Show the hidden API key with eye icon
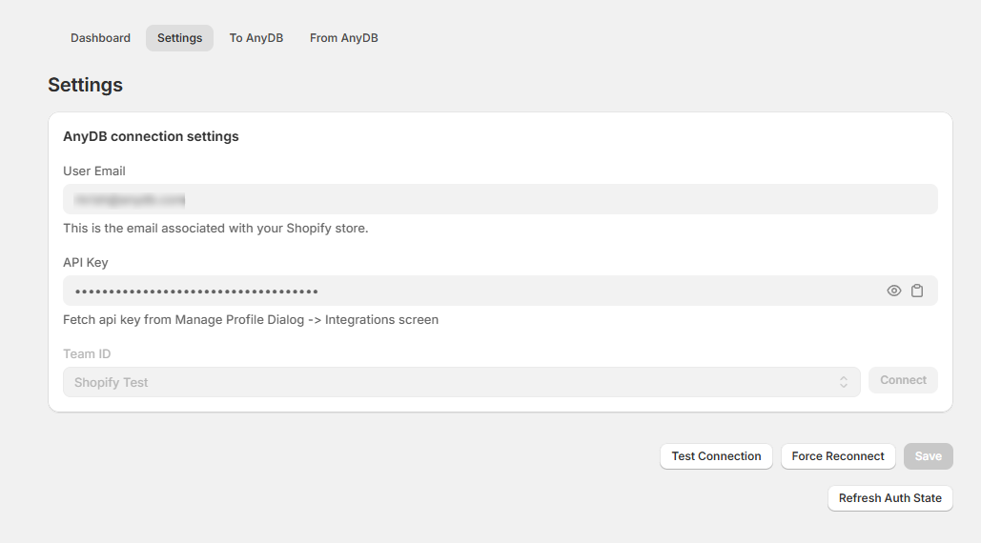 pos(893,291)
